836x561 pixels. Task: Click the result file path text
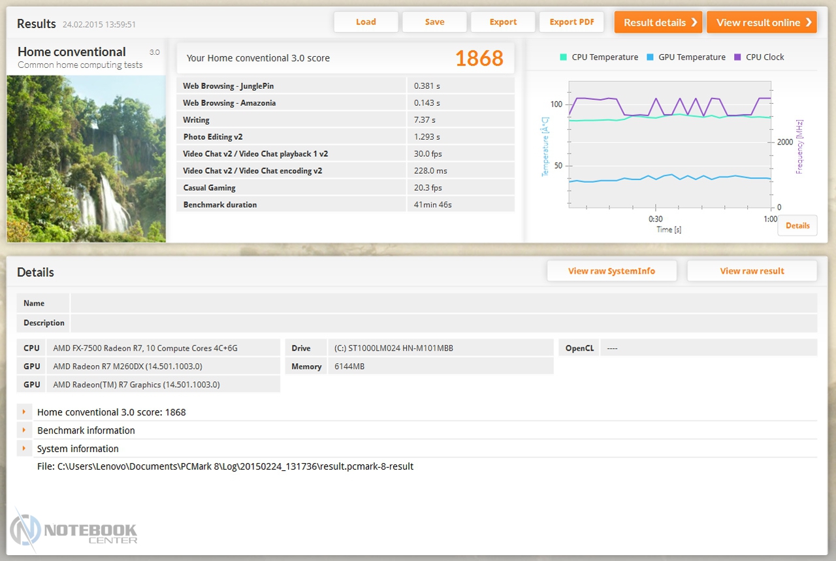click(225, 466)
